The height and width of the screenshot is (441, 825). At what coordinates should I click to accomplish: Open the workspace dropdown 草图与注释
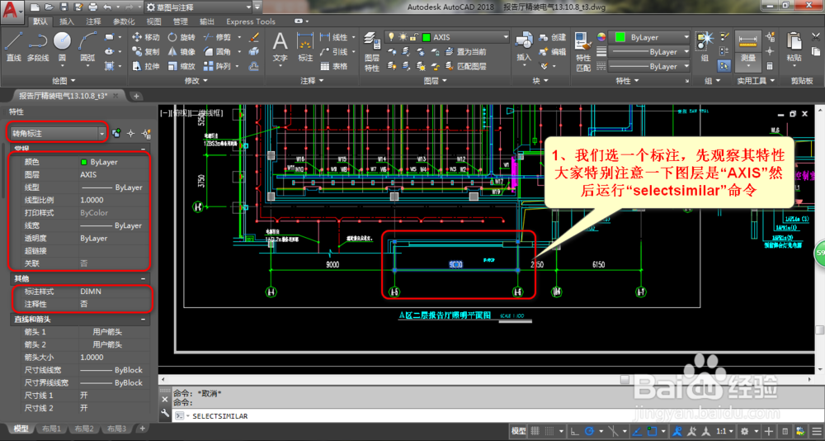coord(197,7)
